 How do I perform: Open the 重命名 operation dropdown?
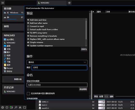57,62
